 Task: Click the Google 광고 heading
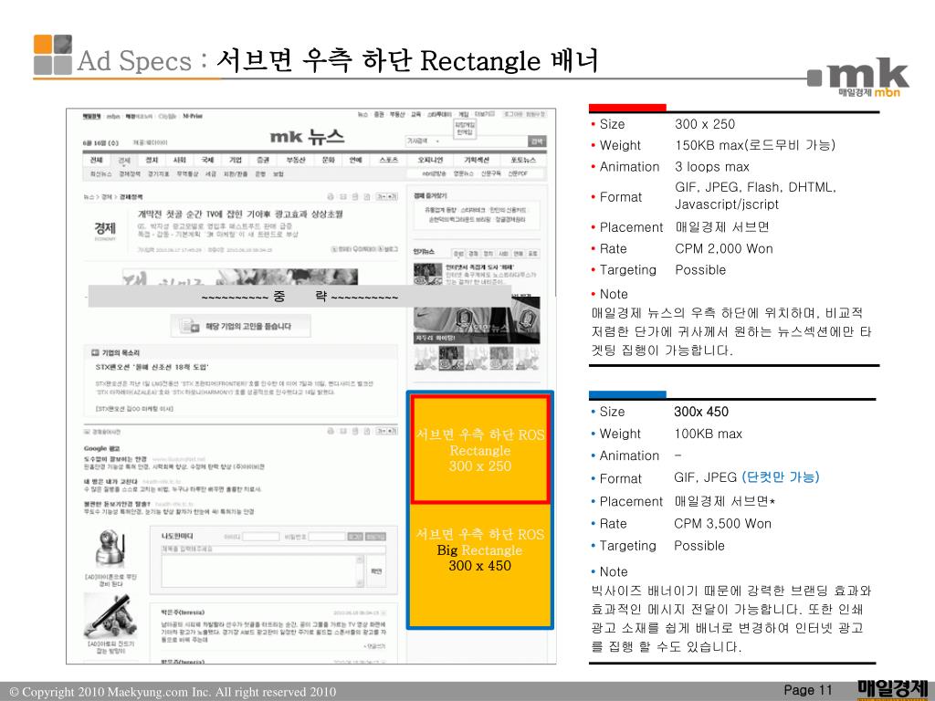click(x=102, y=448)
